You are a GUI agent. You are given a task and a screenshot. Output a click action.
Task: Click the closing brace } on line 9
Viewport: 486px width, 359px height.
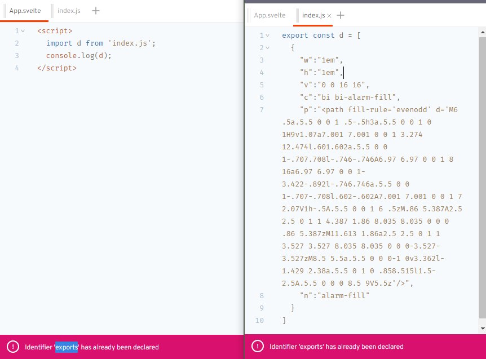click(x=293, y=308)
